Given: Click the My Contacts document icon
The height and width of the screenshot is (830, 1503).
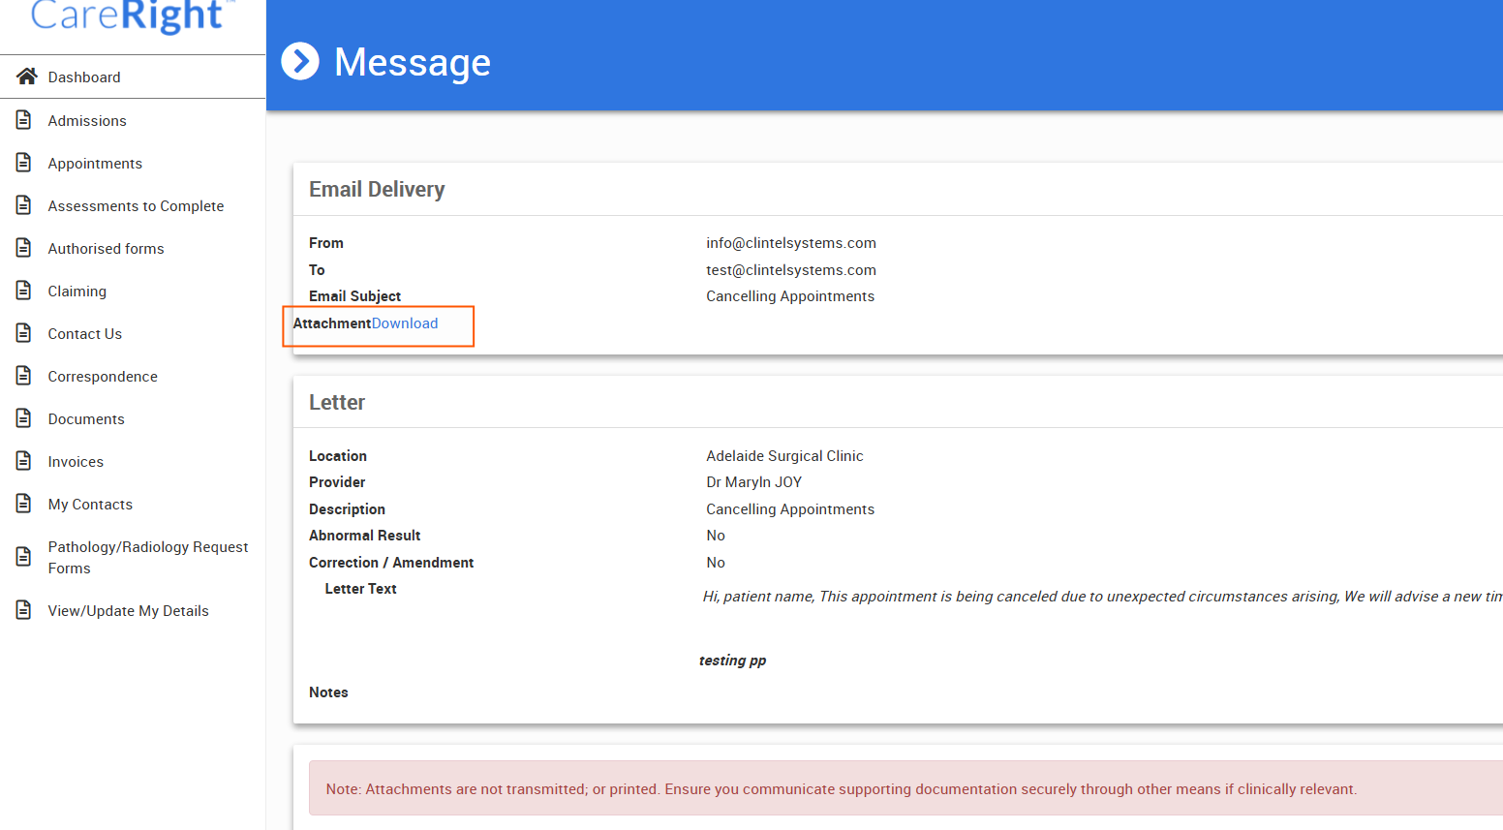Looking at the screenshot, I should (24, 504).
